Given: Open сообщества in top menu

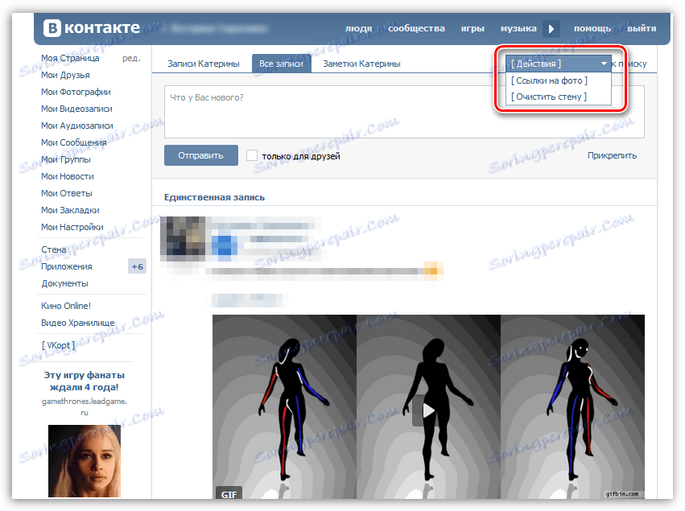Looking at the screenshot, I should click(x=416, y=28).
